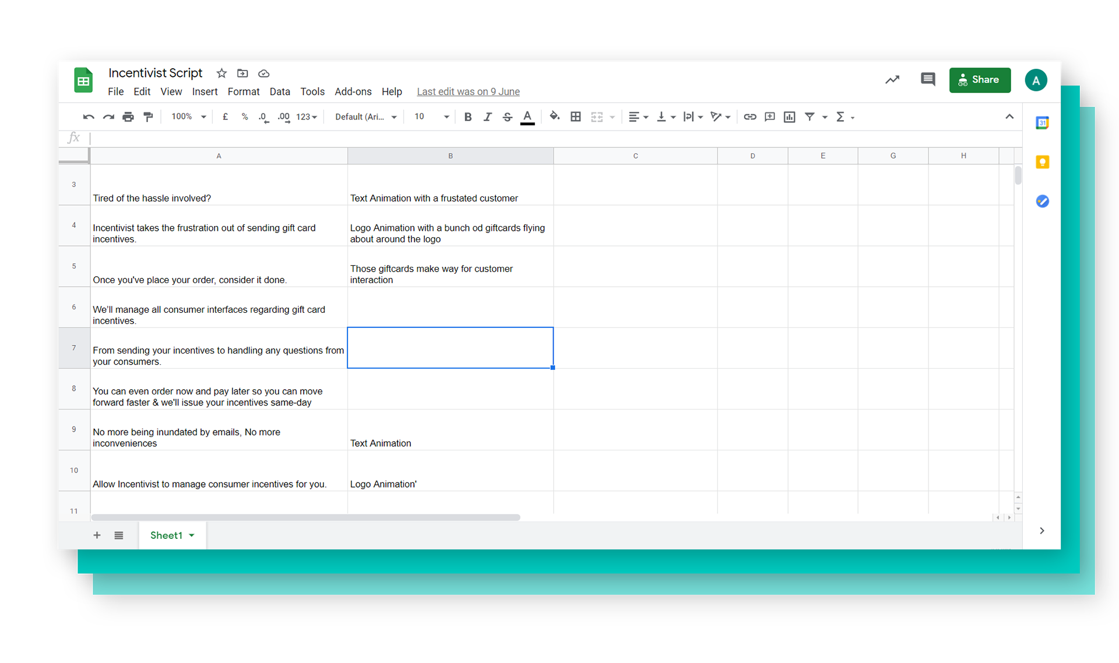1119x663 pixels.
Task: Open the Sheets home logo
Action: click(x=83, y=80)
